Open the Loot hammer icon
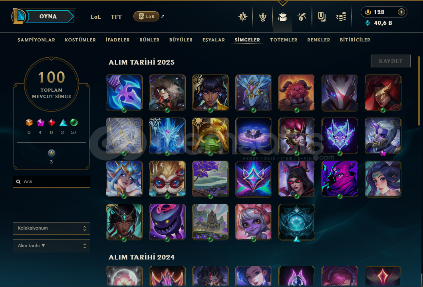This screenshot has width=423, height=287. (x=302, y=17)
